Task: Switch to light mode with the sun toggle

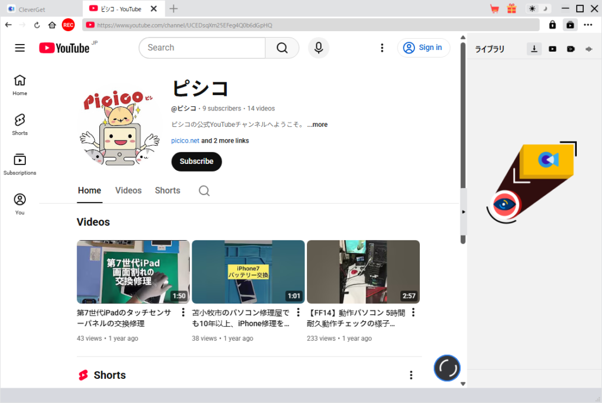Action: (x=533, y=9)
